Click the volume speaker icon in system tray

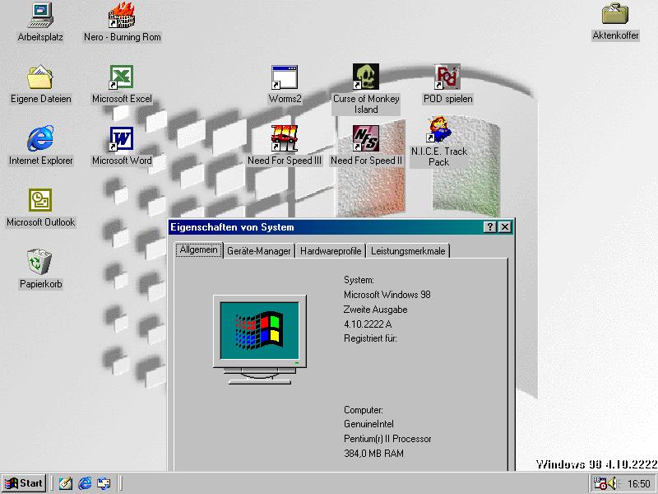tap(613, 483)
